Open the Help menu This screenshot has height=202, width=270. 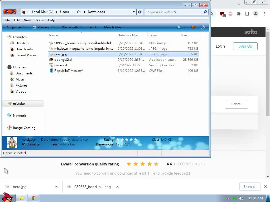(x=51, y=20)
